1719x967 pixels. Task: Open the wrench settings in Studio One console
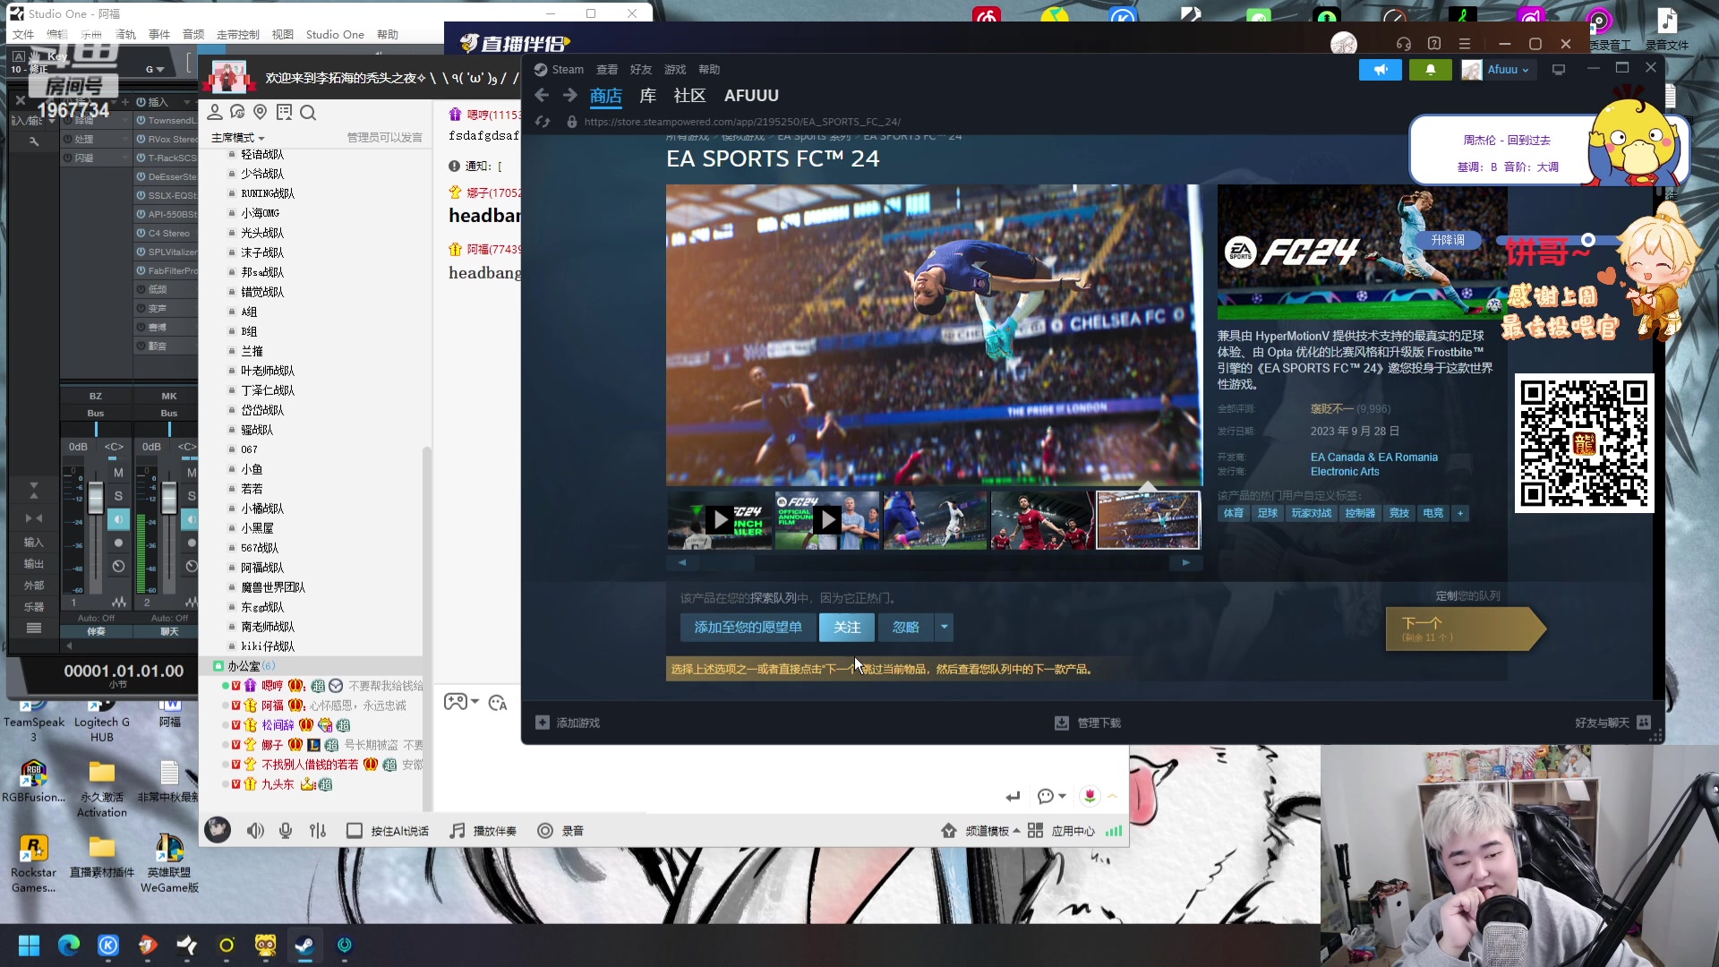pyautogui.click(x=34, y=141)
